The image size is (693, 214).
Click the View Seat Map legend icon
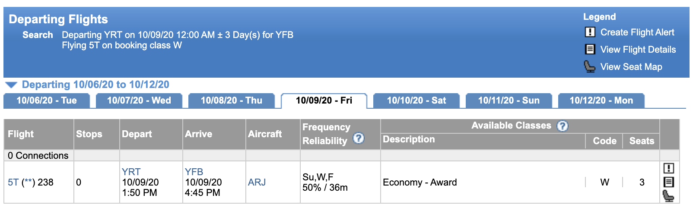coord(590,66)
